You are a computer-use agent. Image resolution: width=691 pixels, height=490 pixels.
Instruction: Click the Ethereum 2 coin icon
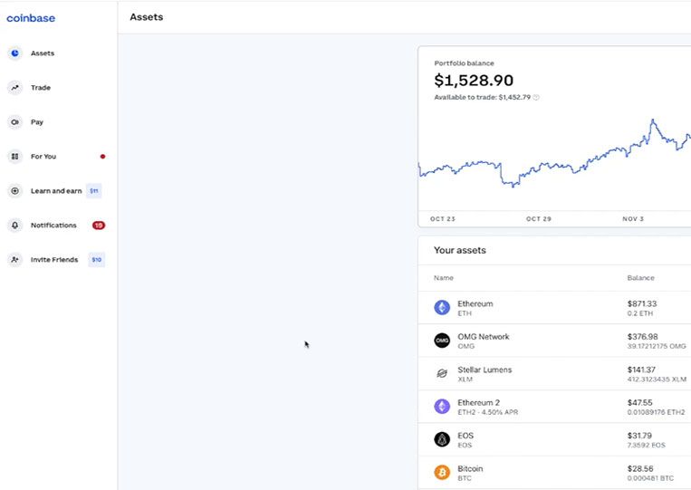point(442,407)
